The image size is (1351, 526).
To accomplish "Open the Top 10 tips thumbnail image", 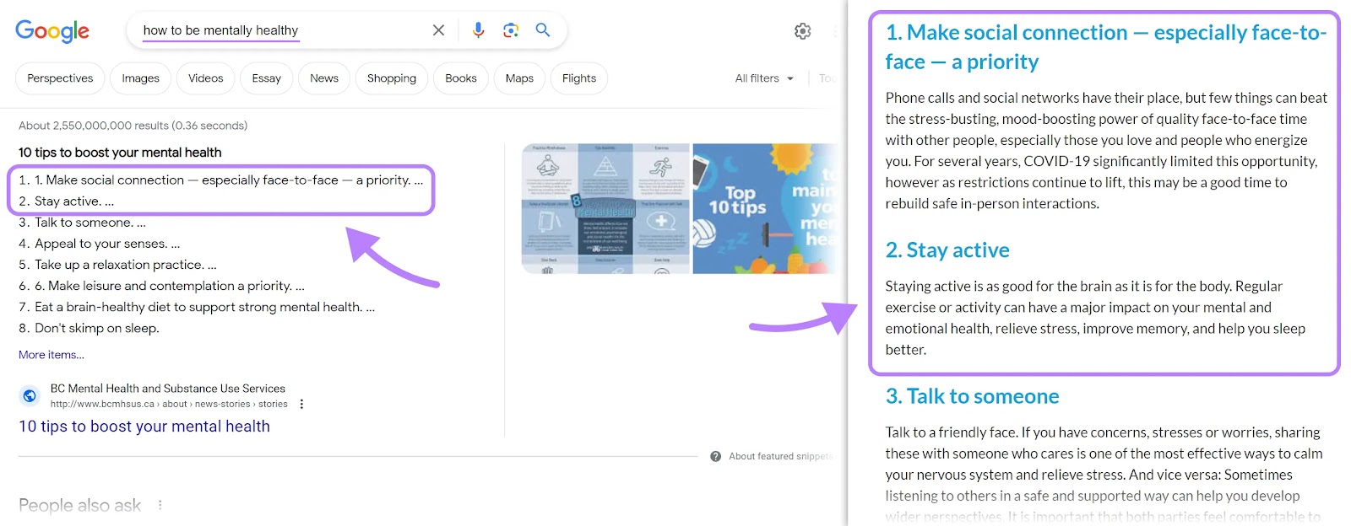I will coord(764,208).
